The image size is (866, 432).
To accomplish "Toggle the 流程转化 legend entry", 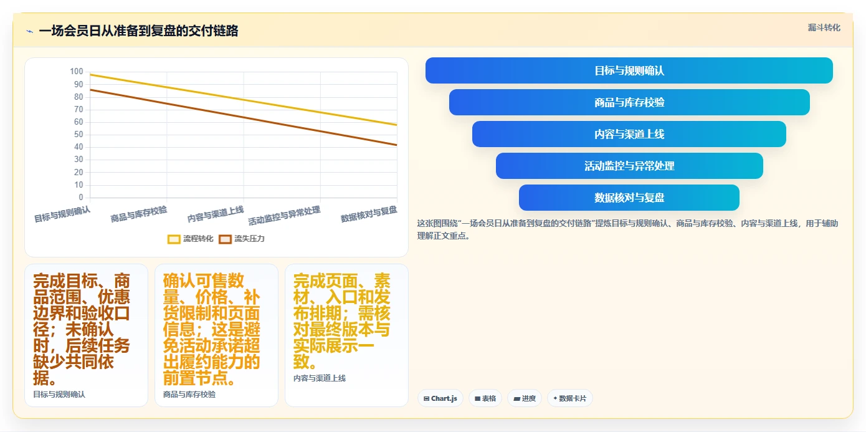I will click(x=191, y=239).
